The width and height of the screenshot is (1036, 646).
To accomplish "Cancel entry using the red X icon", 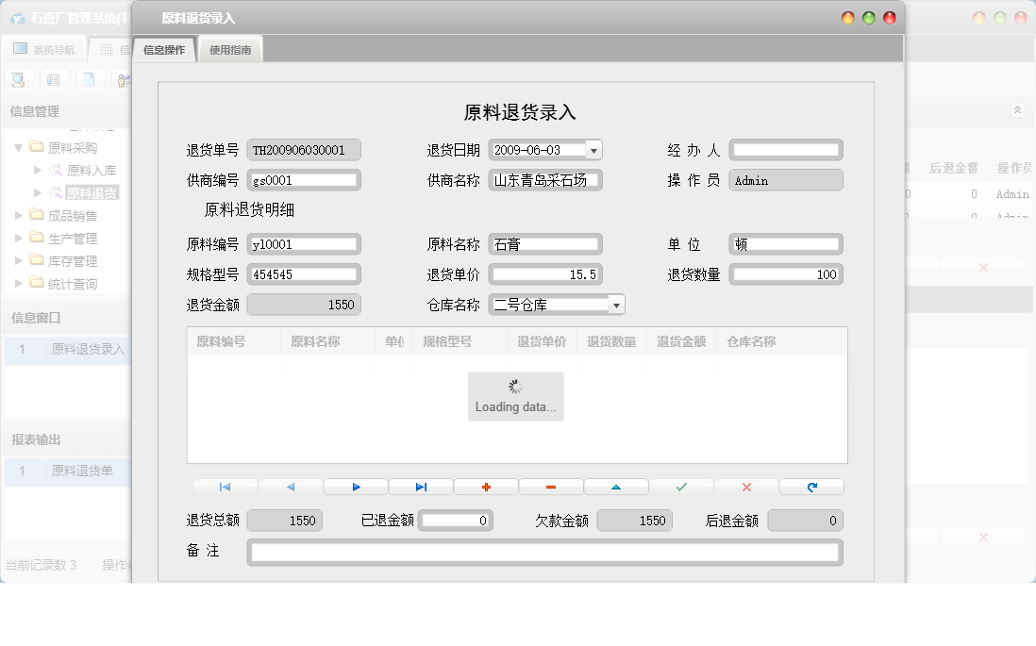I will click(744, 487).
